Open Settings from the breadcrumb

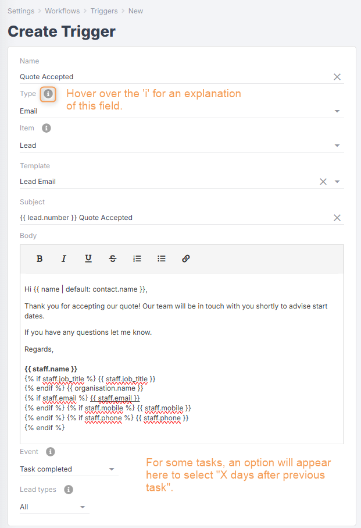[x=22, y=11]
